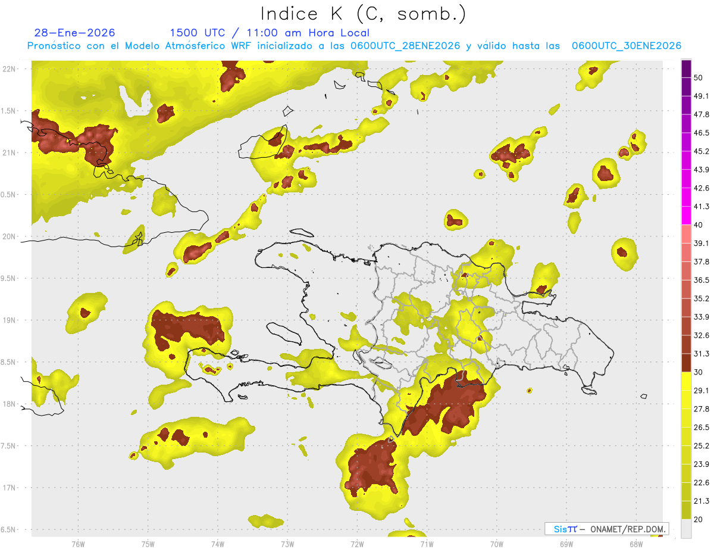Click the init time '0600UTC_28ENE2026'
Viewport: 714px width, 552px height.
(405, 46)
